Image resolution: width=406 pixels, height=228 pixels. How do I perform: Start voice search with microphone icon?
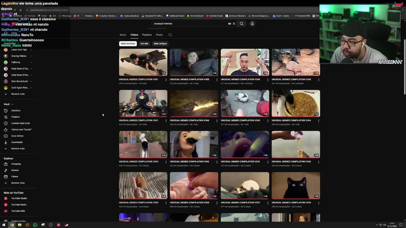point(252,23)
